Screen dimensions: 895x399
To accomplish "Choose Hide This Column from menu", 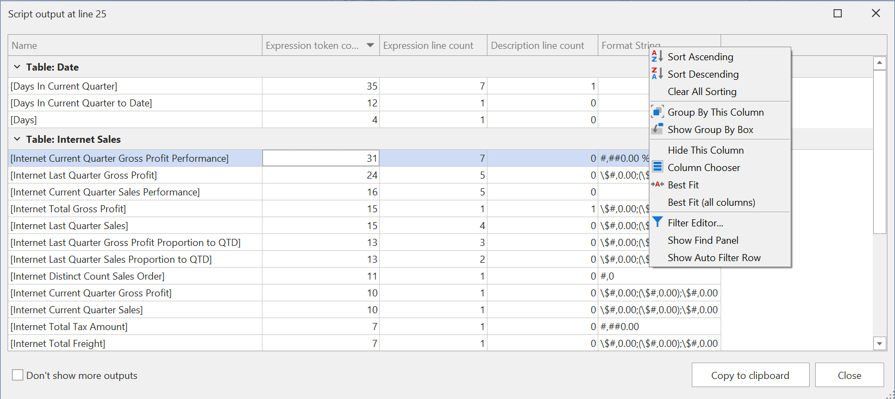I will pos(705,150).
